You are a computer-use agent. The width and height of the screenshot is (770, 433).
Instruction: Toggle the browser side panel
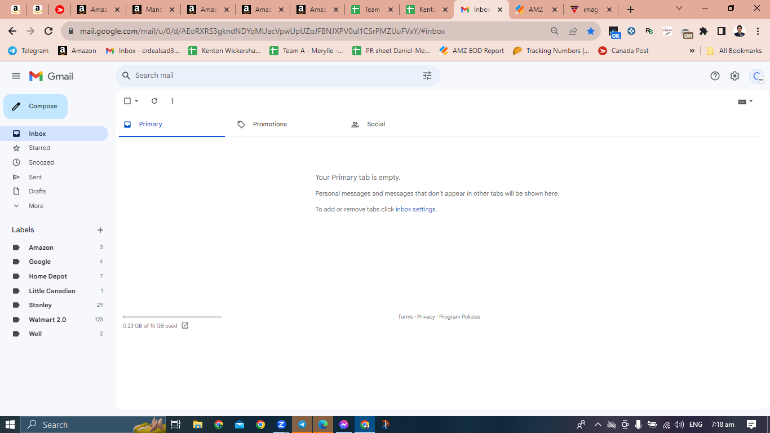722,31
